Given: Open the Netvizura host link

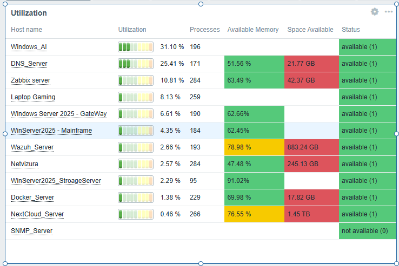Looking at the screenshot, I should [25, 164].
